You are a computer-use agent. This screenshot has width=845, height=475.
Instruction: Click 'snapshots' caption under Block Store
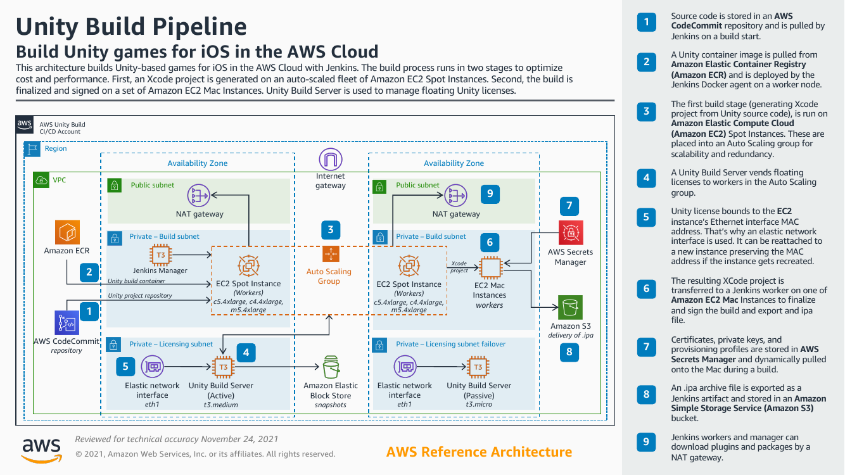[330, 405]
